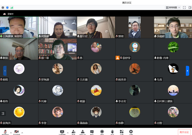
Task: Click the red 离开会议 button
Action: tap(184, 132)
